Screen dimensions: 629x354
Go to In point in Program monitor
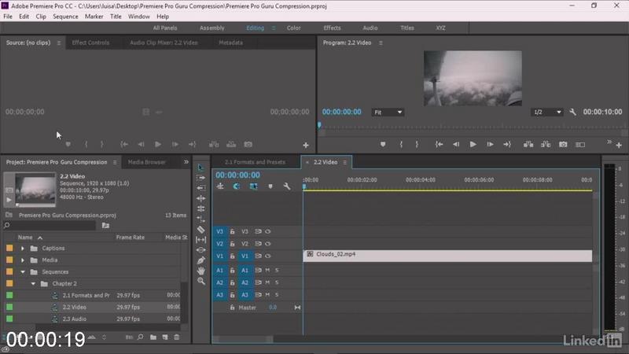[x=440, y=145]
